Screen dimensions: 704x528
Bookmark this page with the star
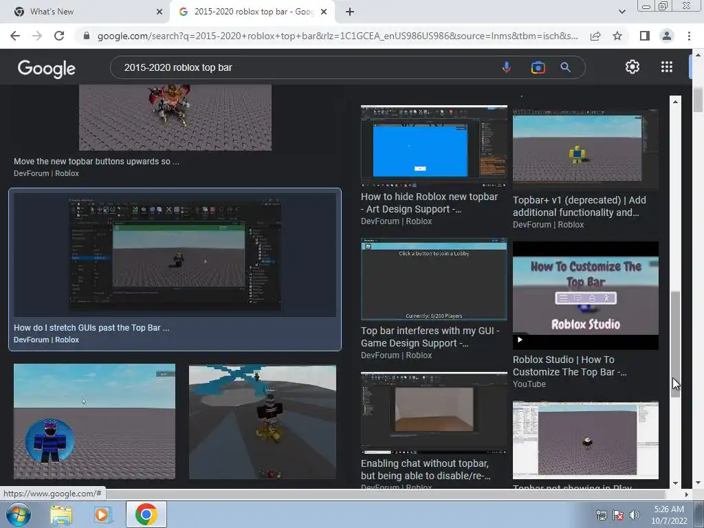[617, 36]
